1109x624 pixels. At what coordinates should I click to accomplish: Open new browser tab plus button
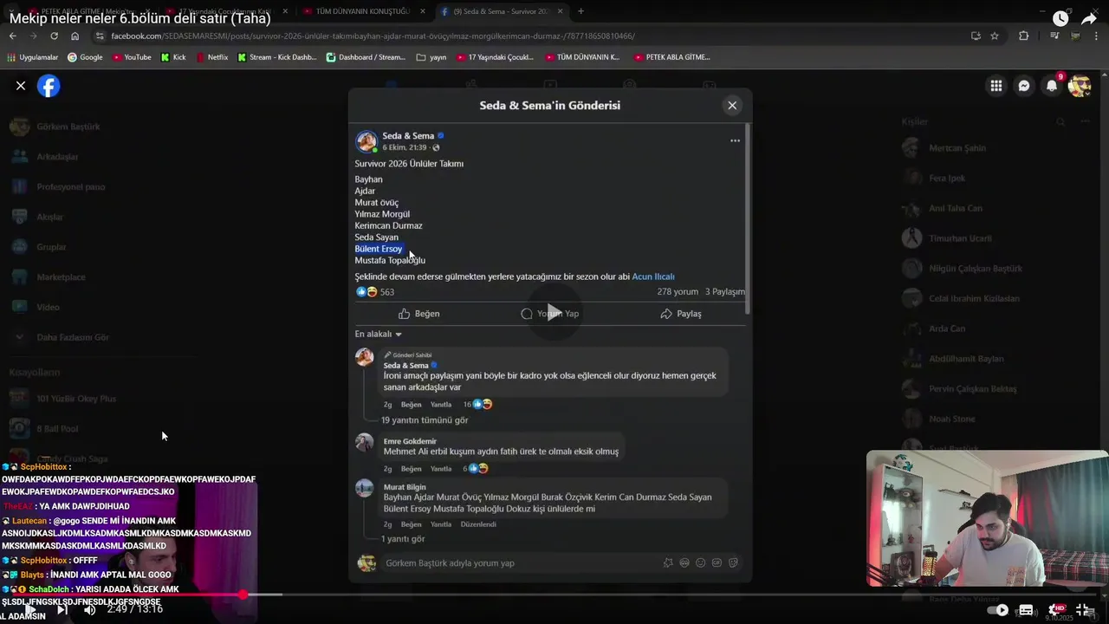point(580,11)
